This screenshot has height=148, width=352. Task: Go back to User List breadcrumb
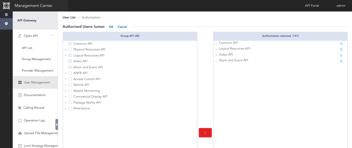(69, 17)
